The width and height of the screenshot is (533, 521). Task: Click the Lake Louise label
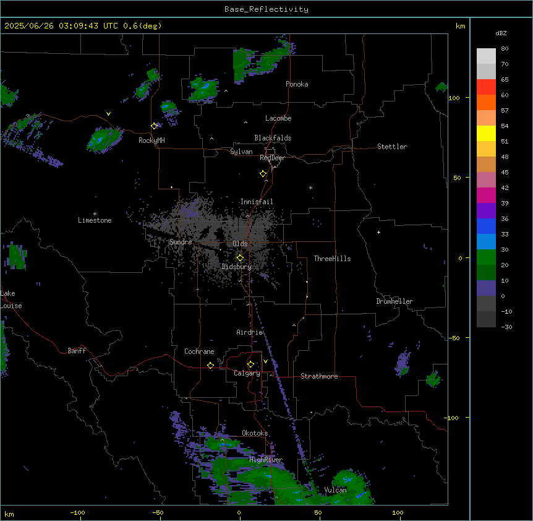click(11, 299)
